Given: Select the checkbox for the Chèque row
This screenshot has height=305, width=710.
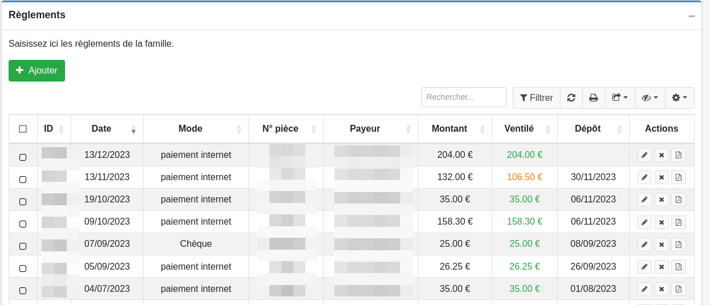Looking at the screenshot, I should point(23,246).
